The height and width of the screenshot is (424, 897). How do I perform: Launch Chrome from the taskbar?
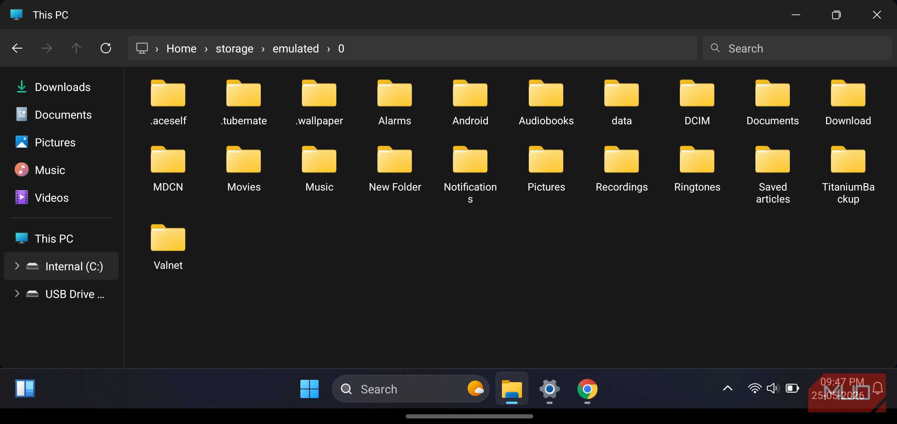click(x=587, y=389)
